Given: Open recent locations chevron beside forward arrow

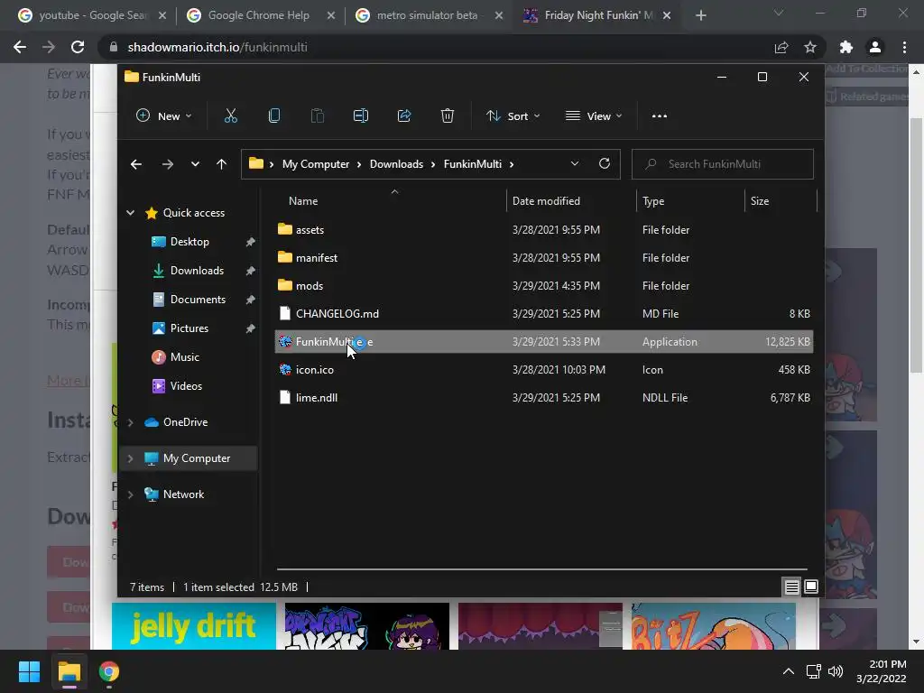Looking at the screenshot, I should click(195, 164).
